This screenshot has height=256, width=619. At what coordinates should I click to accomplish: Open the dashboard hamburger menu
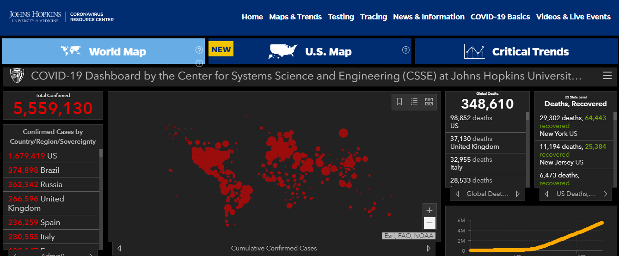pos(607,76)
